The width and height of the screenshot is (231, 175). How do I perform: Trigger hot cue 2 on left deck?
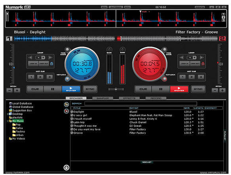[x=40, y=77]
